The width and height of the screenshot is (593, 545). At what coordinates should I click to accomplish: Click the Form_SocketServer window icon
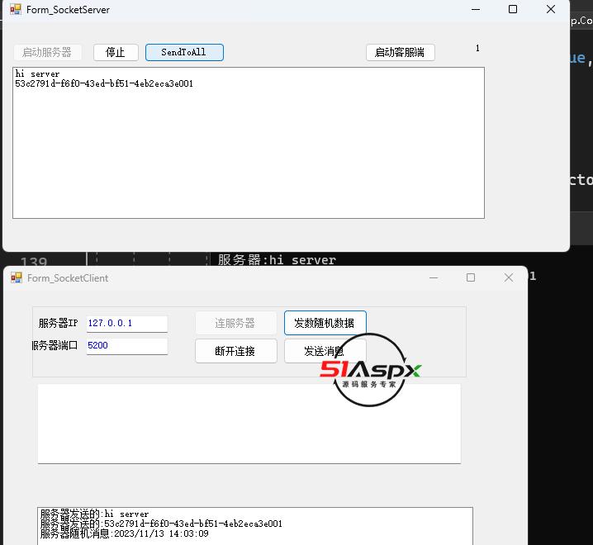pos(16,9)
